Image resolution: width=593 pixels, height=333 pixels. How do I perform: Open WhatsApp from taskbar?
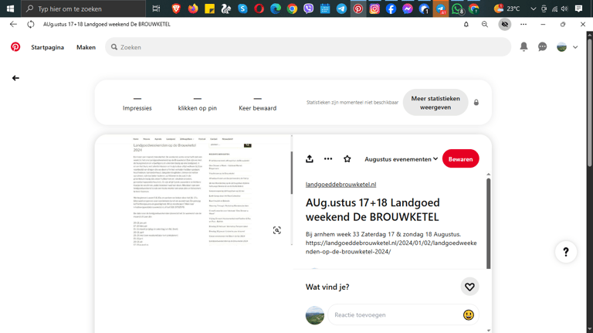click(x=457, y=8)
